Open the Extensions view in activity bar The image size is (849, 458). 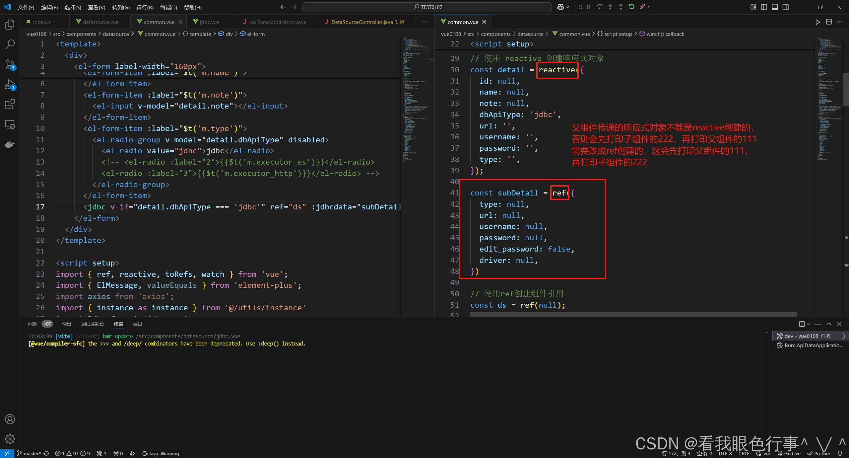tap(10, 105)
